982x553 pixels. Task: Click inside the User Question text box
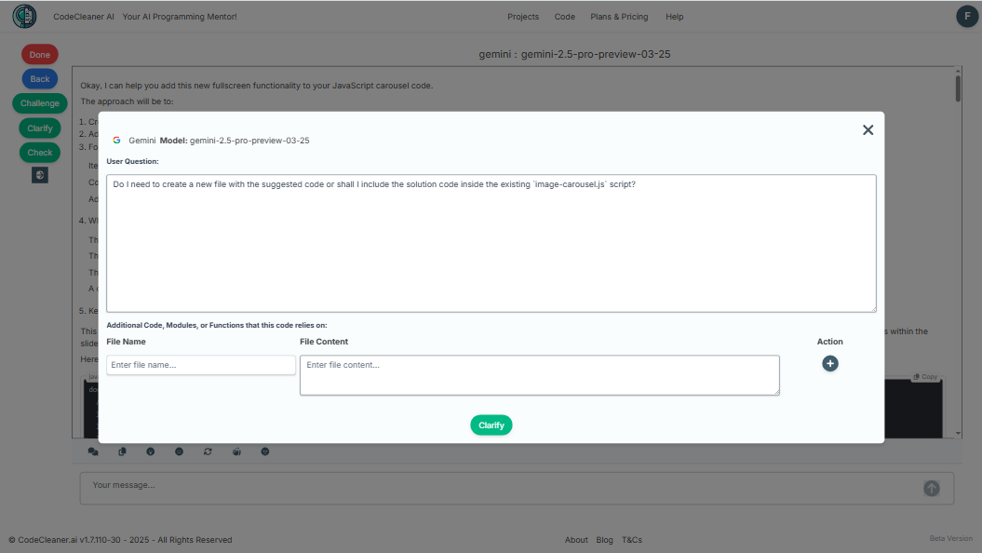coord(491,244)
